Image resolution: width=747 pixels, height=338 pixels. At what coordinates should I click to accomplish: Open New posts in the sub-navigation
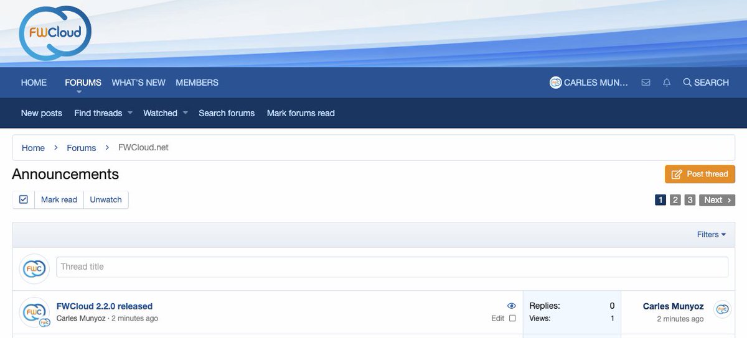coord(42,113)
